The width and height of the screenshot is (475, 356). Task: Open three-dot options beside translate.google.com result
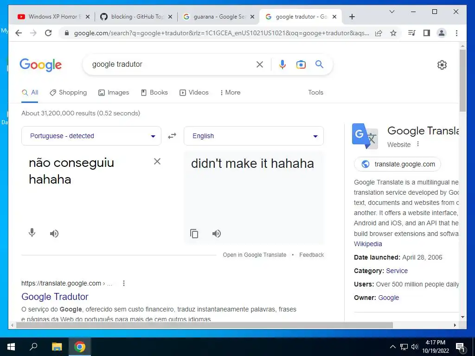(x=123, y=283)
